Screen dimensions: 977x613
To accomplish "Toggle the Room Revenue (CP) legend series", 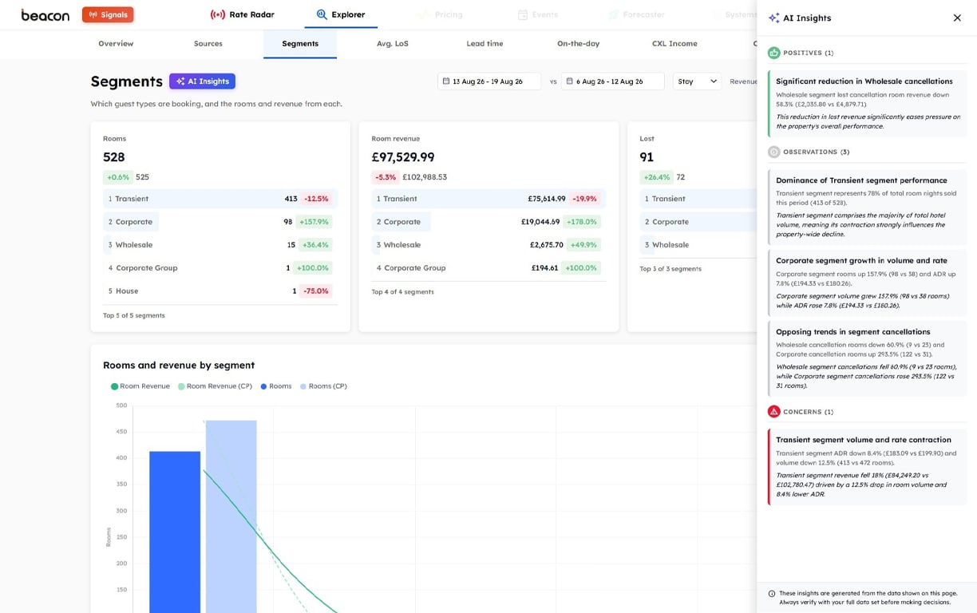I will (215, 386).
